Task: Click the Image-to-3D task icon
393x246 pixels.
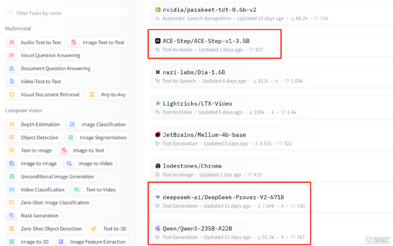Action: click(12, 242)
